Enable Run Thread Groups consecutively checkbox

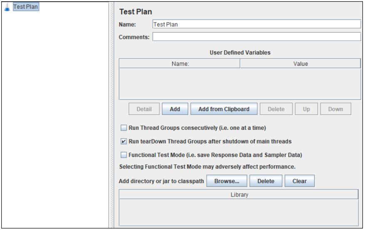pos(124,127)
